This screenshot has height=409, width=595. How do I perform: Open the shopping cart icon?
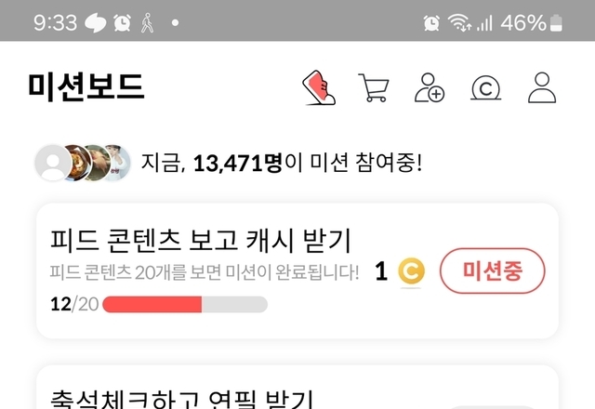374,87
